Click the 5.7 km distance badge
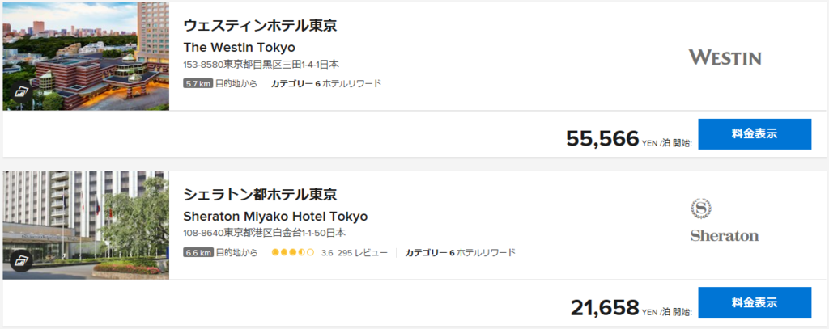 coord(198,83)
